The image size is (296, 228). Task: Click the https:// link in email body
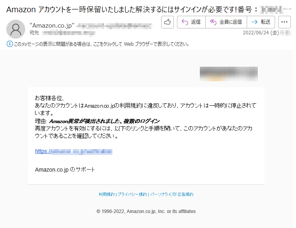[74, 151]
